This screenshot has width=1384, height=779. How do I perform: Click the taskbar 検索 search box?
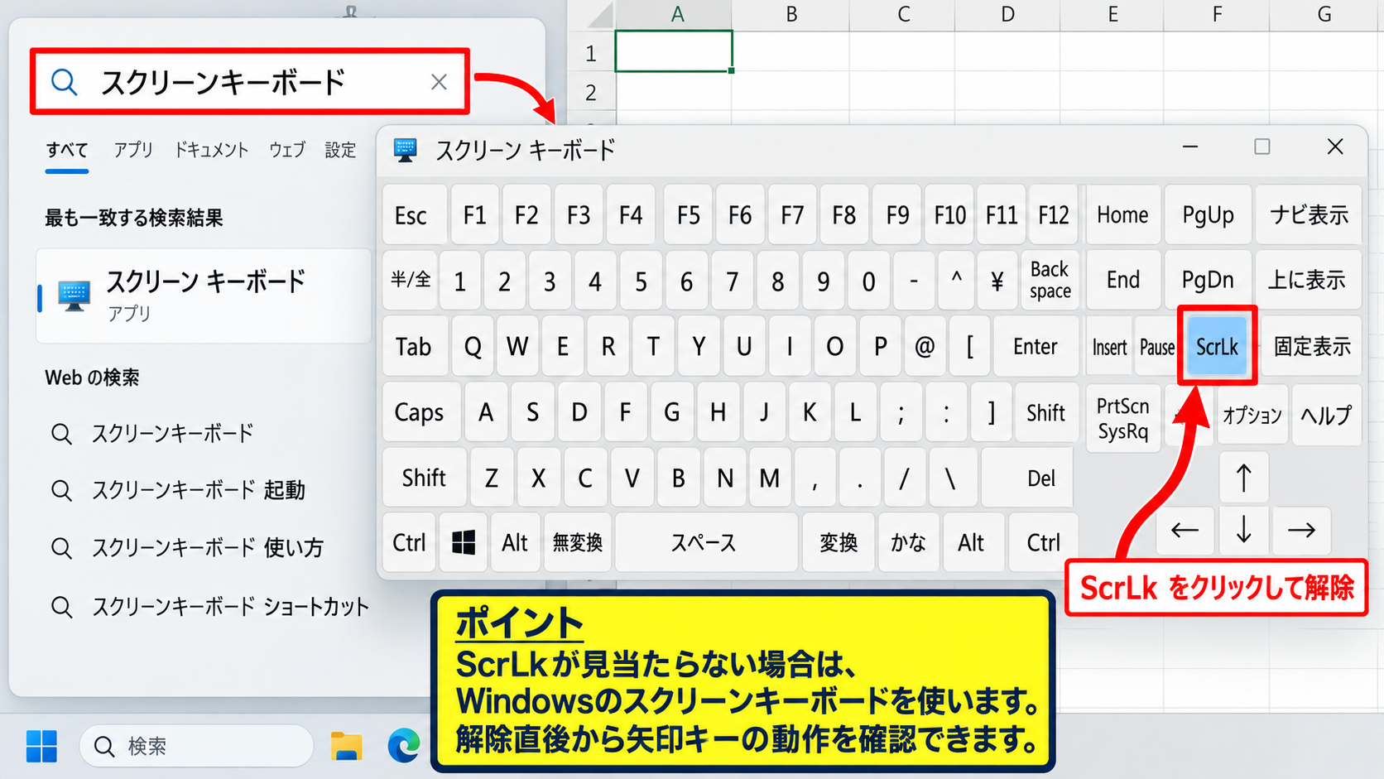pyautogui.click(x=196, y=746)
